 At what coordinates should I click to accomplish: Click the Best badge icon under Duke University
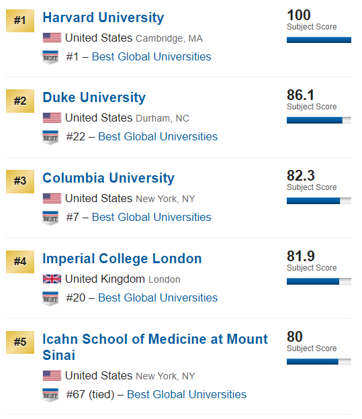pyautogui.click(x=50, y=138)
